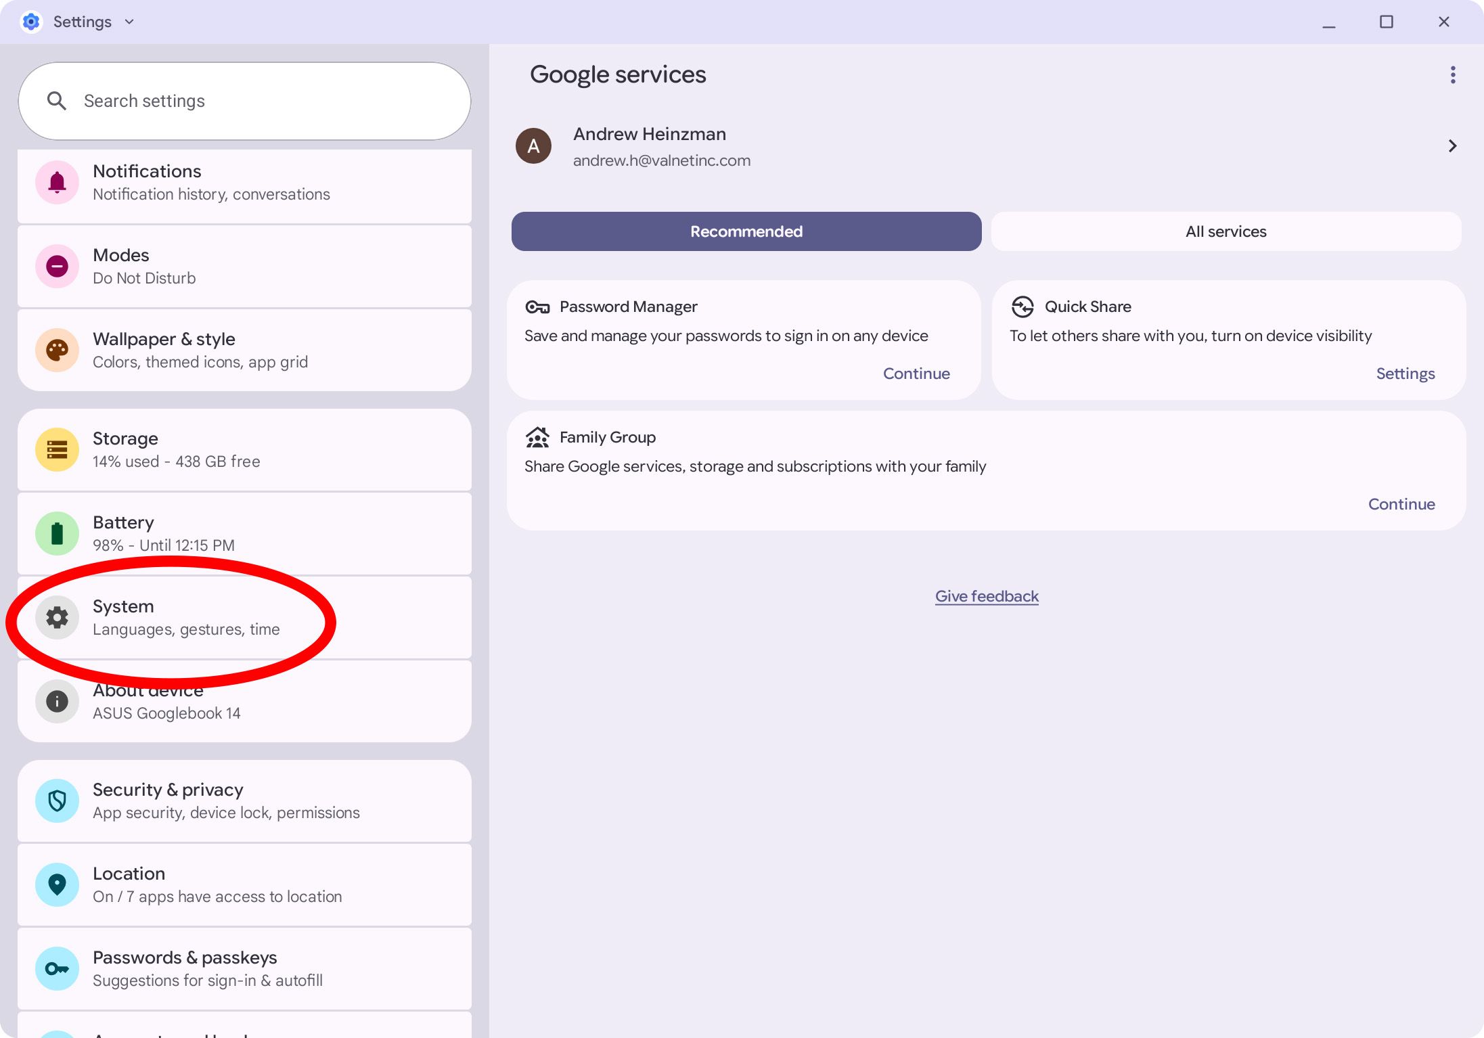The height and width of the screenshot is (1038, 1484).
Task: Open Storage 14% used entry
Action: click(x=244, y=450)
